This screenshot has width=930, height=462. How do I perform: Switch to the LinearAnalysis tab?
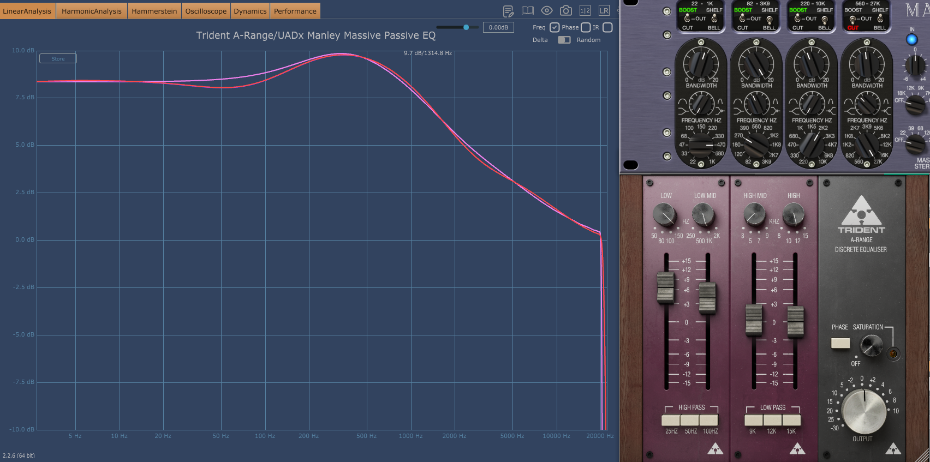click(27, 11)
